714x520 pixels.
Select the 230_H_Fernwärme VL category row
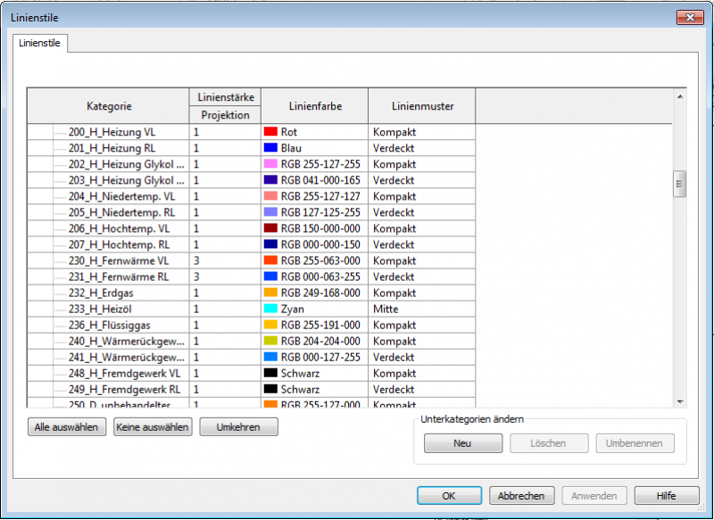pos(118,260)
